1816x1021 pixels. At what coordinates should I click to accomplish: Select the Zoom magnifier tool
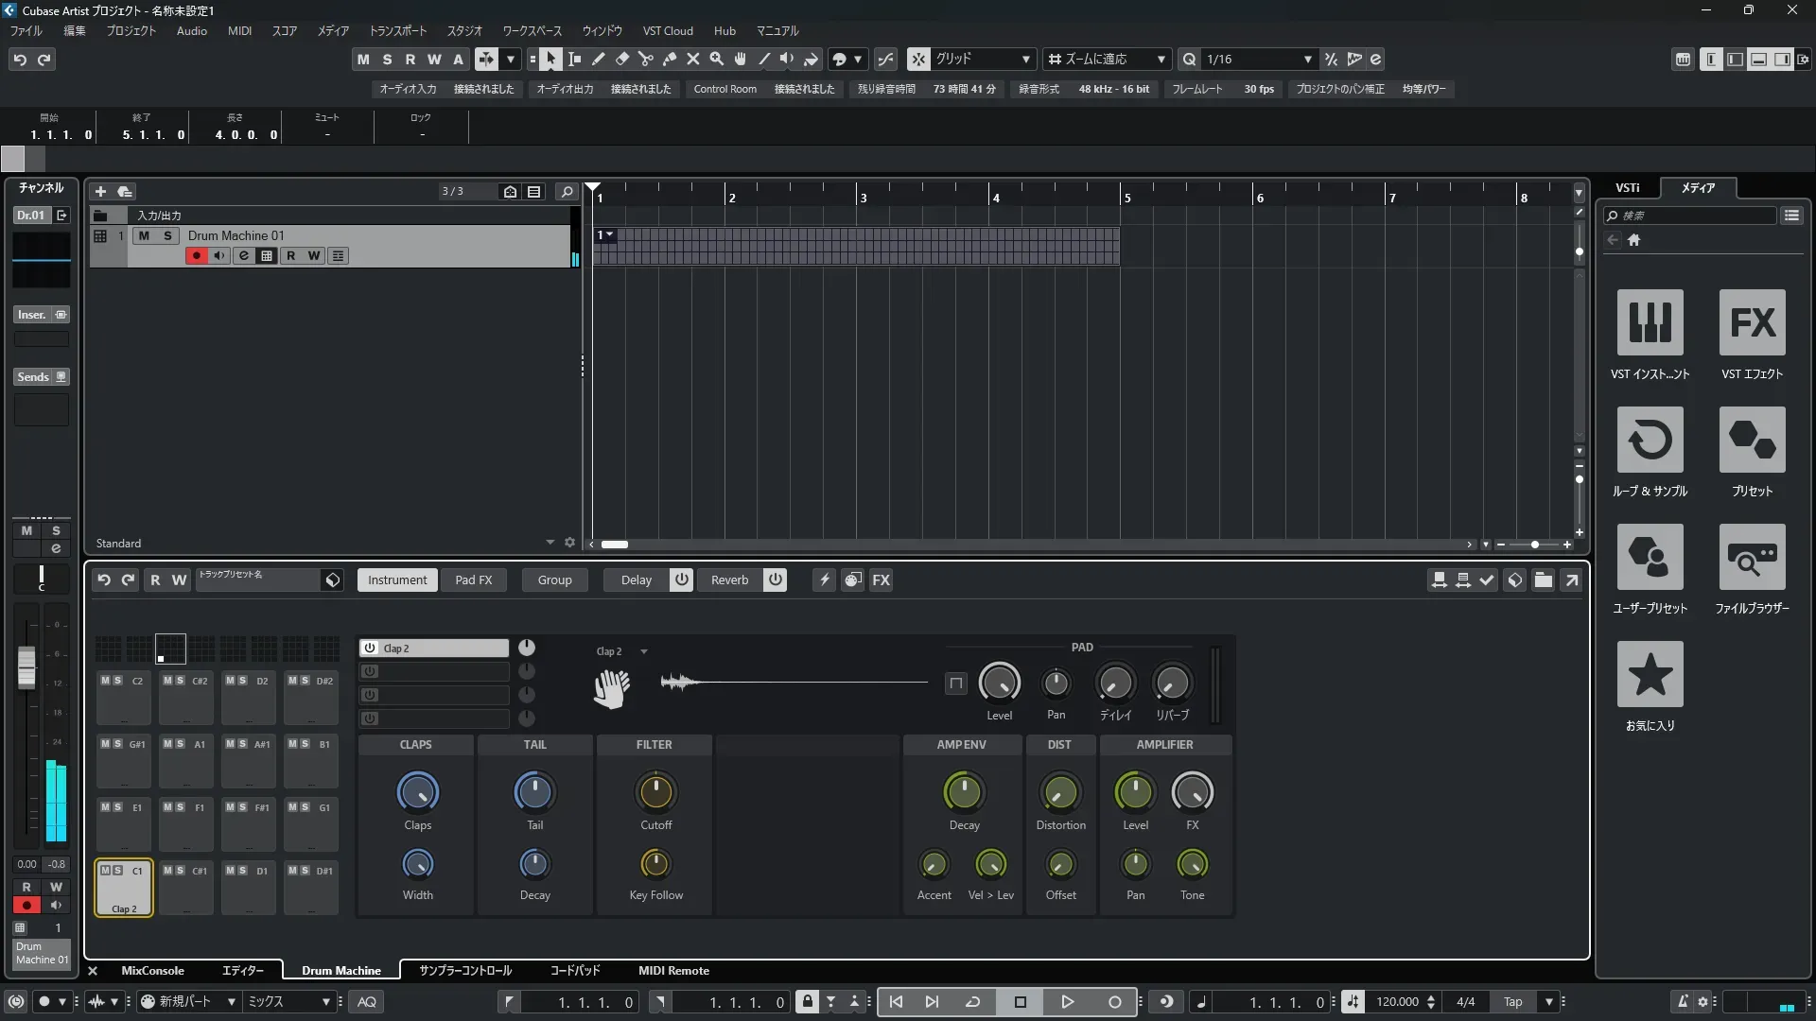717,59
